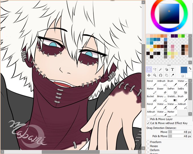Choose the SelPen tool

172,91
